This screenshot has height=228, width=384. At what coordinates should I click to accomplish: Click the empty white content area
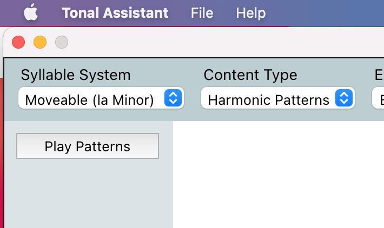point(278,174)
